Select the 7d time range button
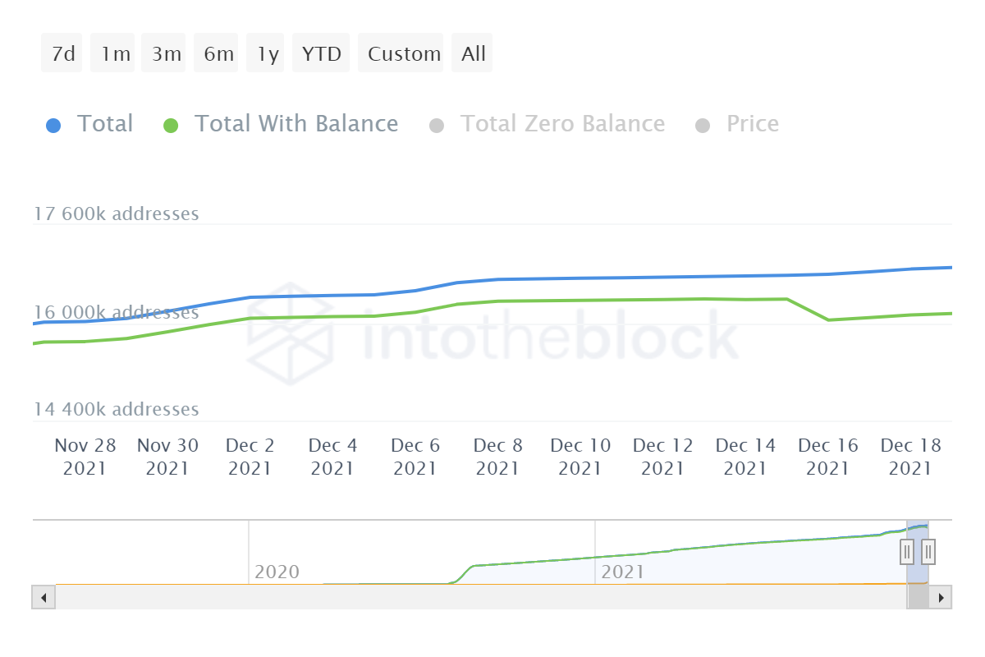This screenshot has height=657, width=985. click(62, 54)
